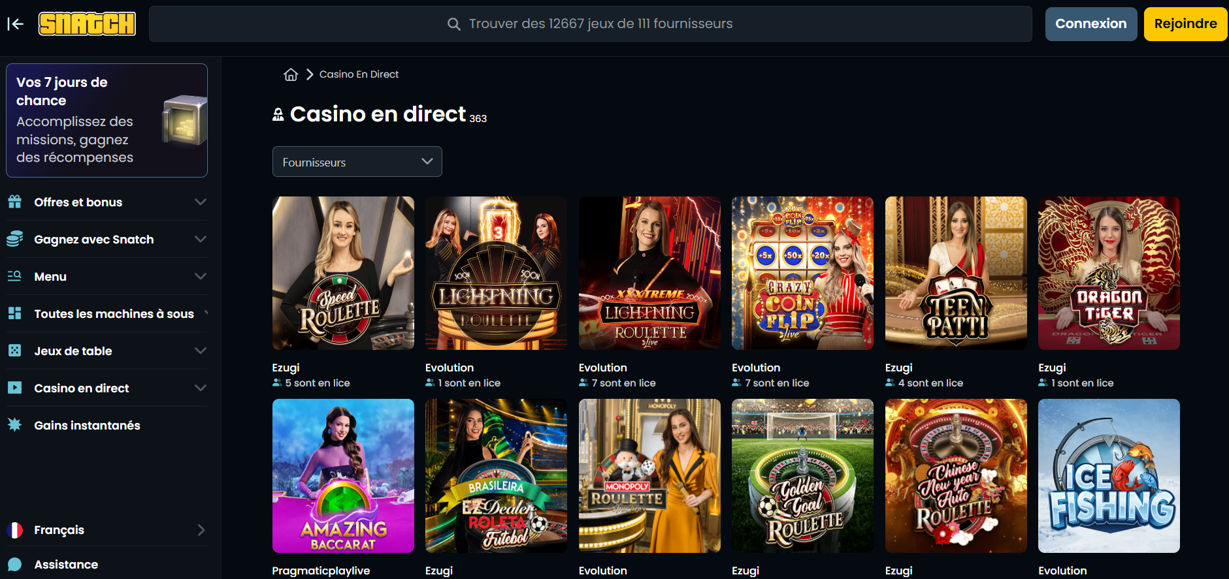Open Teen Patti game thumbnail
This screenshot has height=579, width=1229.
(x=956, y=273)
